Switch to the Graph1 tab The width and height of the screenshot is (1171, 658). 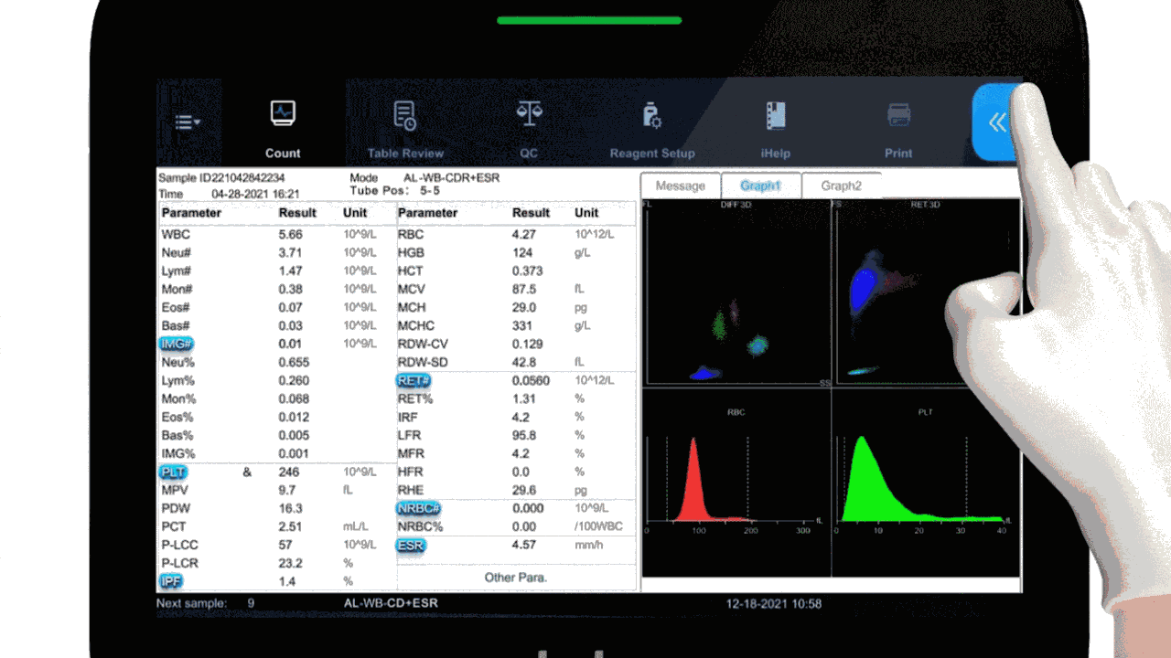click(761, 186)
